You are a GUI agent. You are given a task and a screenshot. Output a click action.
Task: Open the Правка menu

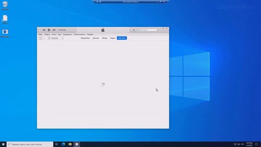pos(47,34)
